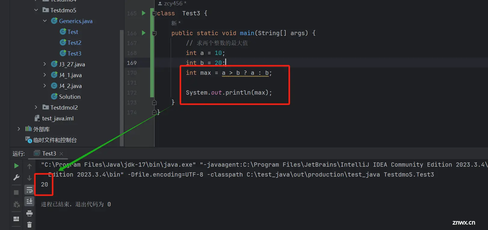Open J4_2.java file
Viewport: 488px width, 230px height.
(x=70, y=86)
